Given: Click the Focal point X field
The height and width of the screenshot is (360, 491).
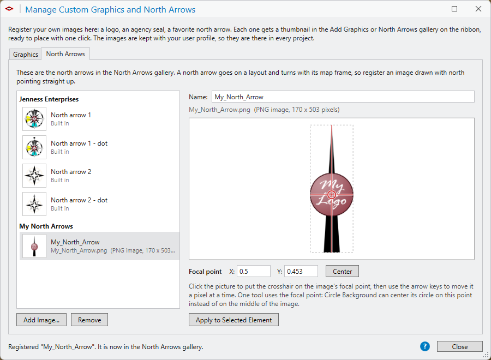Looking at the screenshot, I should (254, 272).
